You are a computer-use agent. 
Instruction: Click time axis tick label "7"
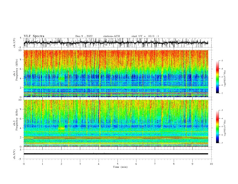155,164
